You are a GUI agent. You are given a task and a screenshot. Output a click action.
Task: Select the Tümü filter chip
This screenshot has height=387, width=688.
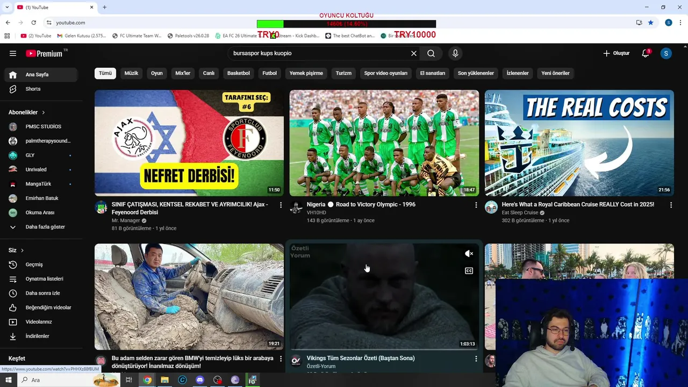tap(105, 73)
